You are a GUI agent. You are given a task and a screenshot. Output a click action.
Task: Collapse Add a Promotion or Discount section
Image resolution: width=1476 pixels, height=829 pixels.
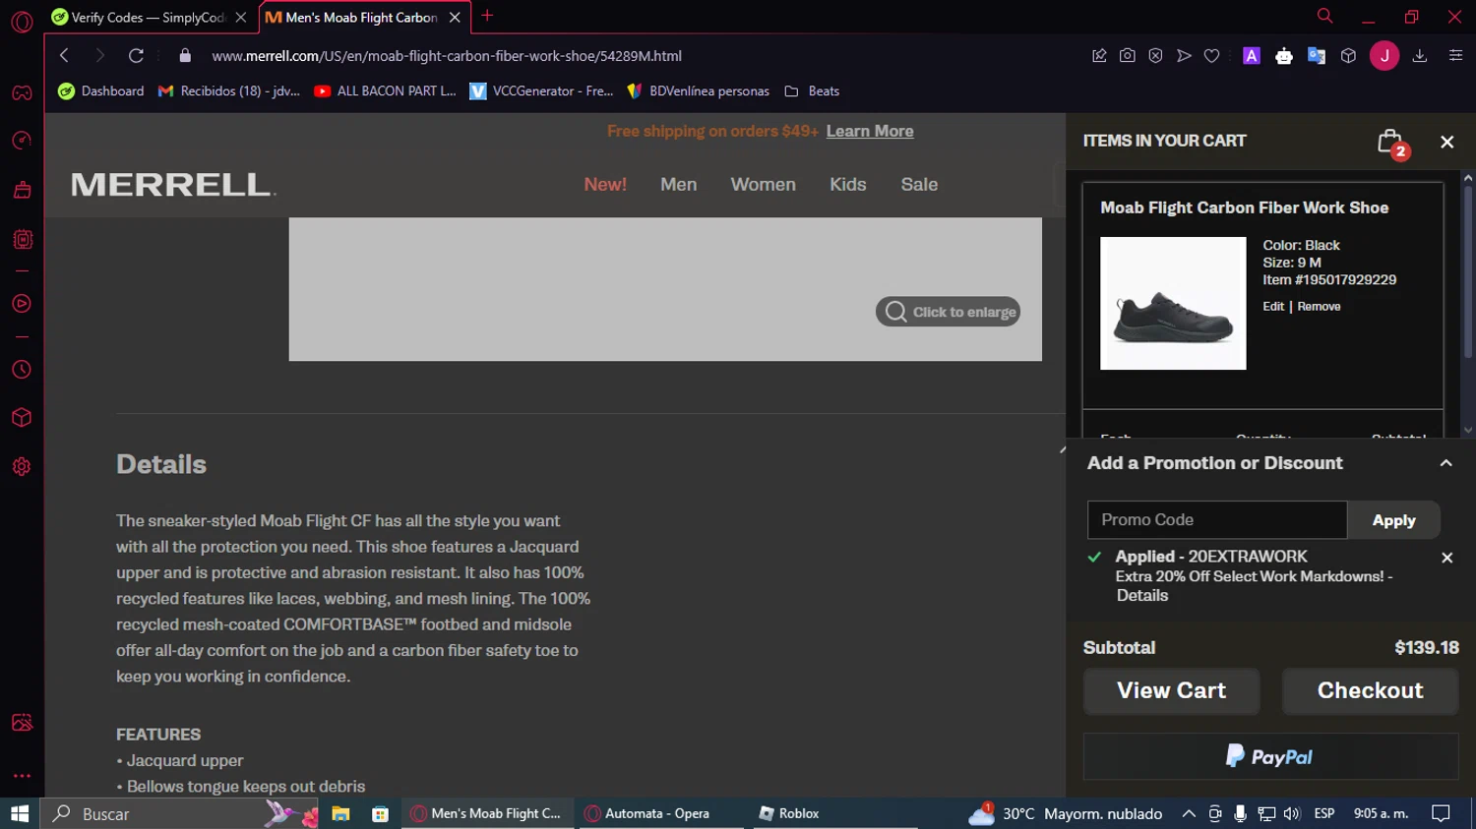[x=1445, y=463]
